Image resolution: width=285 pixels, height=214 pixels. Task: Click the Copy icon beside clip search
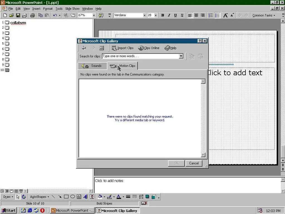click(192, 56)
